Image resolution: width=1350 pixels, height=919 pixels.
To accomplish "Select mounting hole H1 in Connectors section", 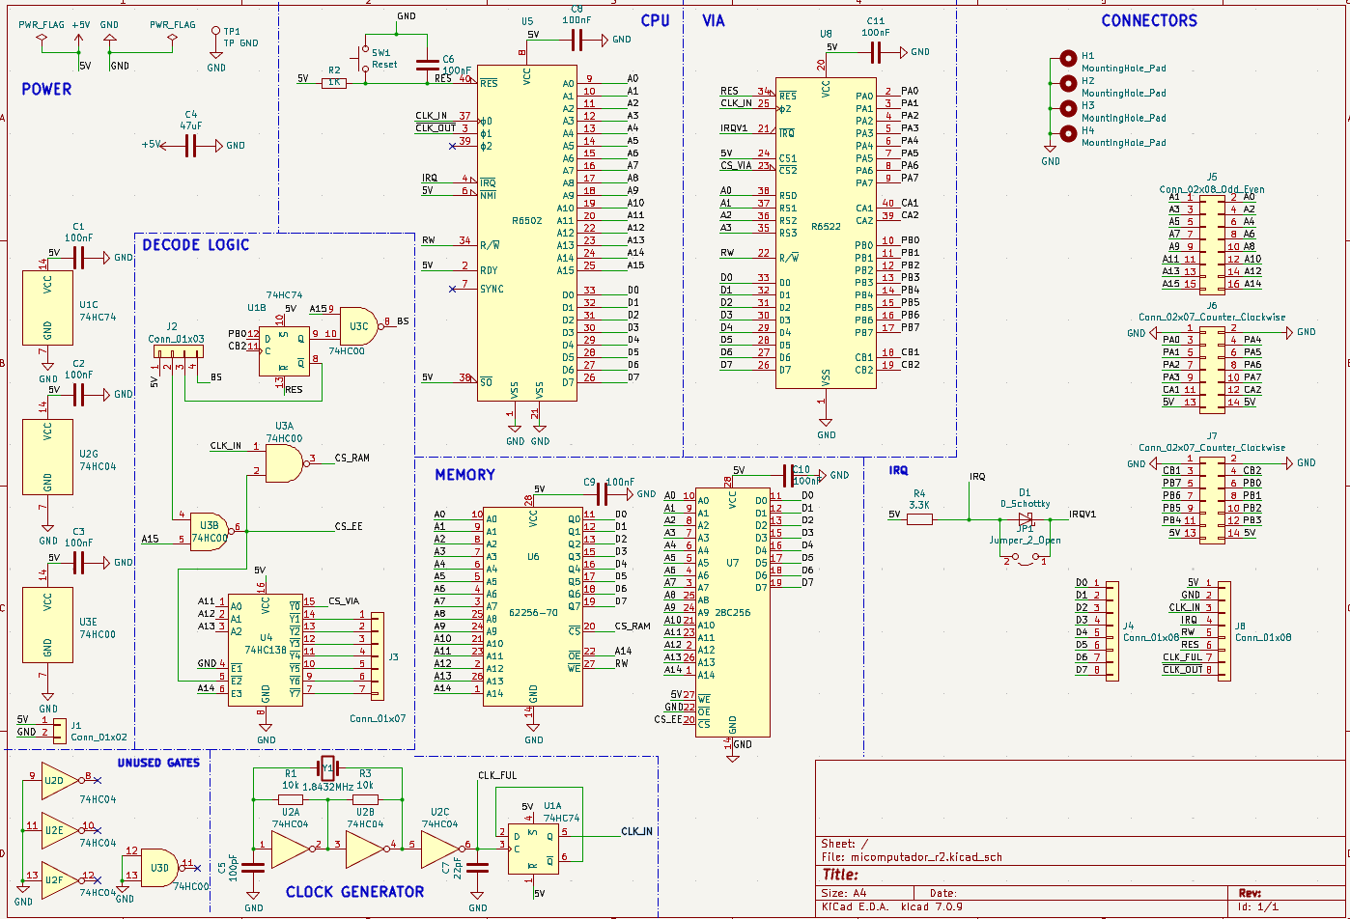I will click(x=1068, y=57).
